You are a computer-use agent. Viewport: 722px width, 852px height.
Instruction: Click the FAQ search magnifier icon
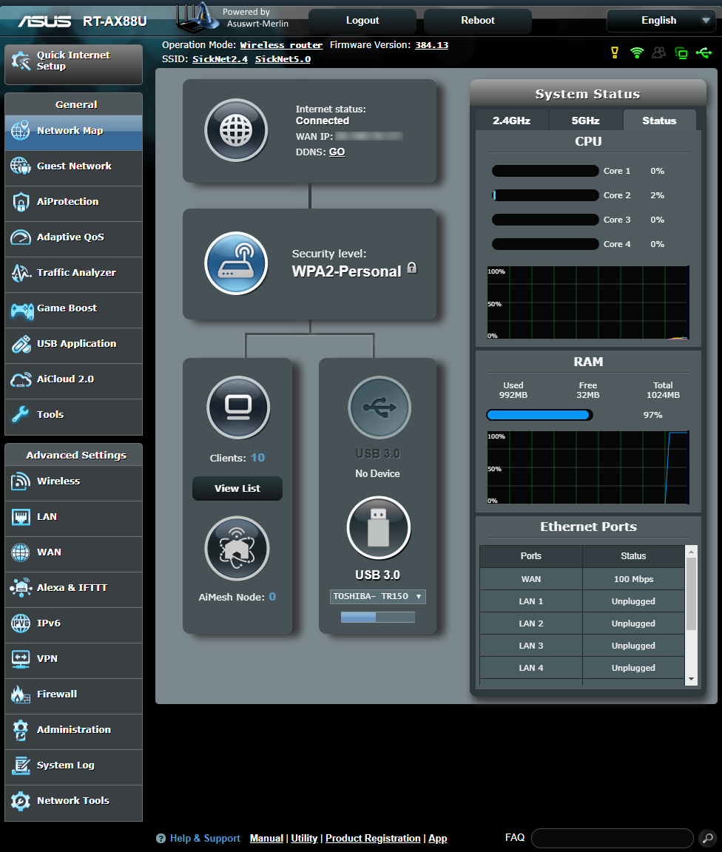point(707,839)
